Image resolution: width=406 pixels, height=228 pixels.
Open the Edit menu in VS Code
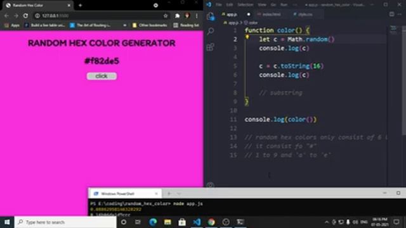coord(230,4)
